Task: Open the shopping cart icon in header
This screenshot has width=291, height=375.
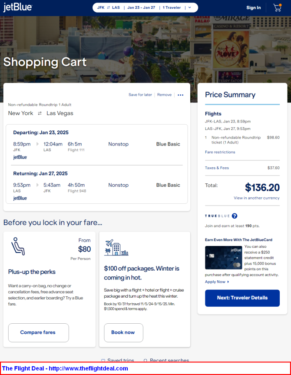Action: [278, 8]
